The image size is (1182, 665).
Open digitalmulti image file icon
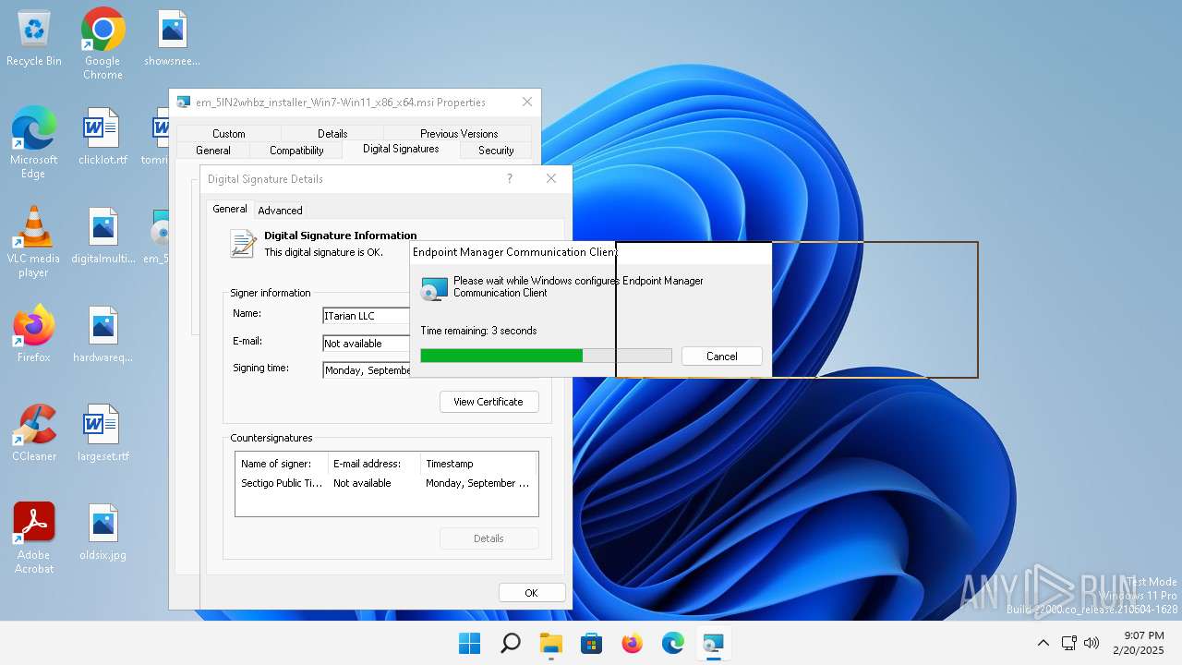pos(103,236)
